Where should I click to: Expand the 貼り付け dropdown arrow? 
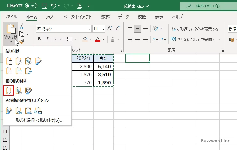(11, 42)
